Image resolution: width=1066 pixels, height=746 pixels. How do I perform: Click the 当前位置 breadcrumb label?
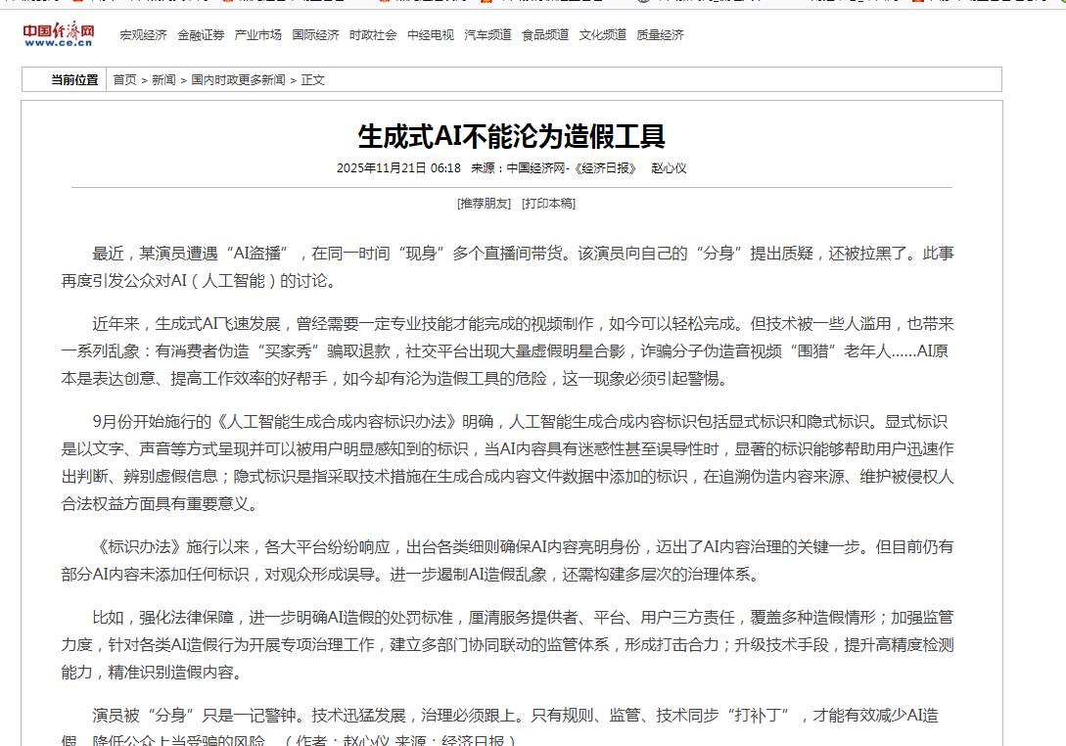point(74,80)
